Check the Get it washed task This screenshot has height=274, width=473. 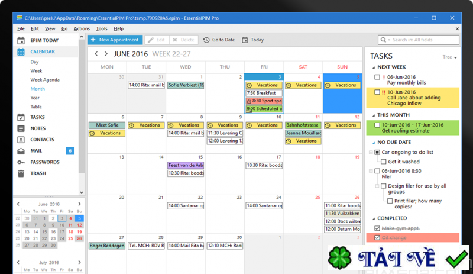coord(383,162)
